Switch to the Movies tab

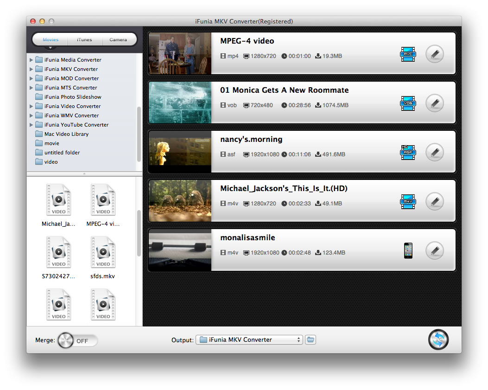(51, 39)
